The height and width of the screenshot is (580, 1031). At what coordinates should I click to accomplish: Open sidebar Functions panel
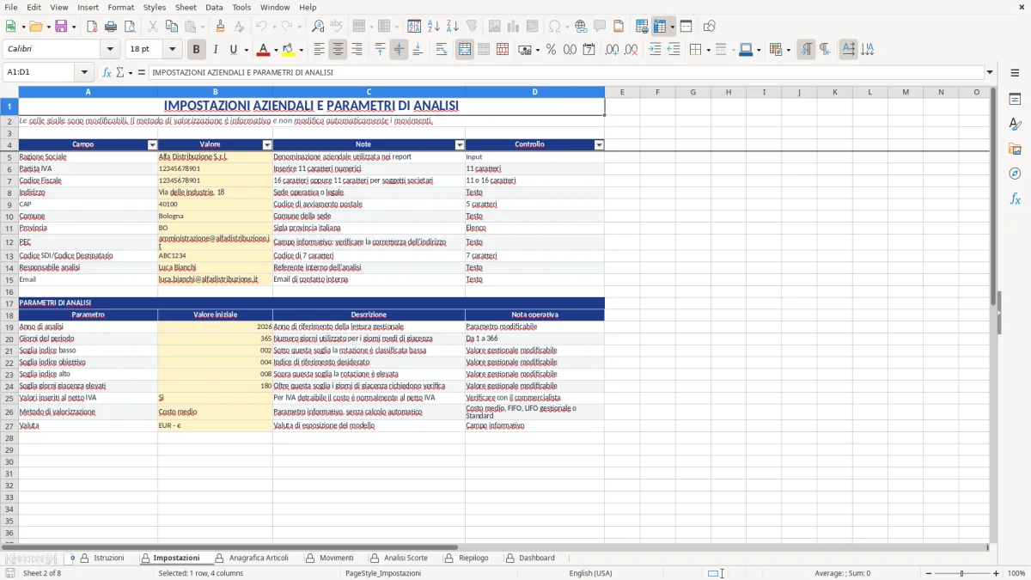tap(1015, 198)
